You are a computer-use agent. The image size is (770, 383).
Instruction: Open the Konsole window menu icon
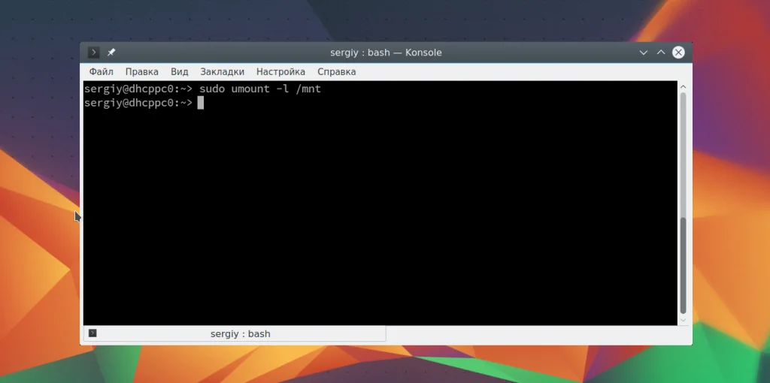click(93, 53)
